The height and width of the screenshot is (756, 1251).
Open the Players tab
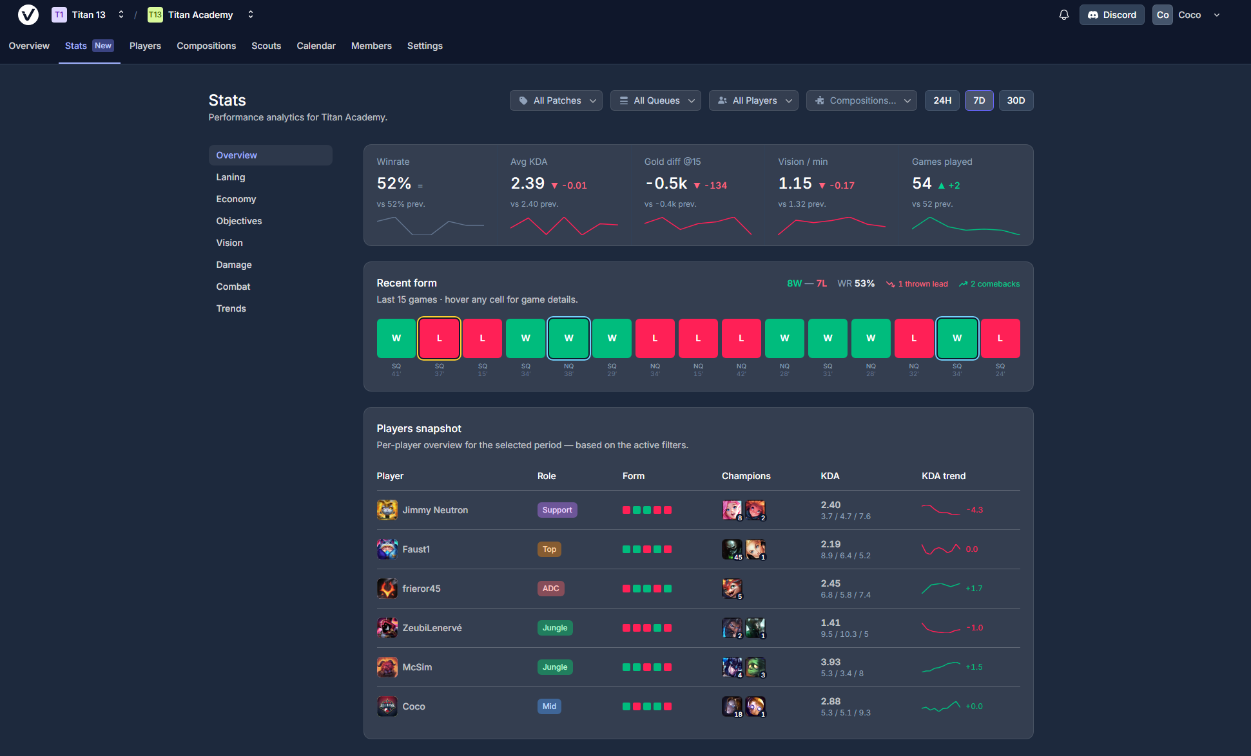click(x=145, y=46)
